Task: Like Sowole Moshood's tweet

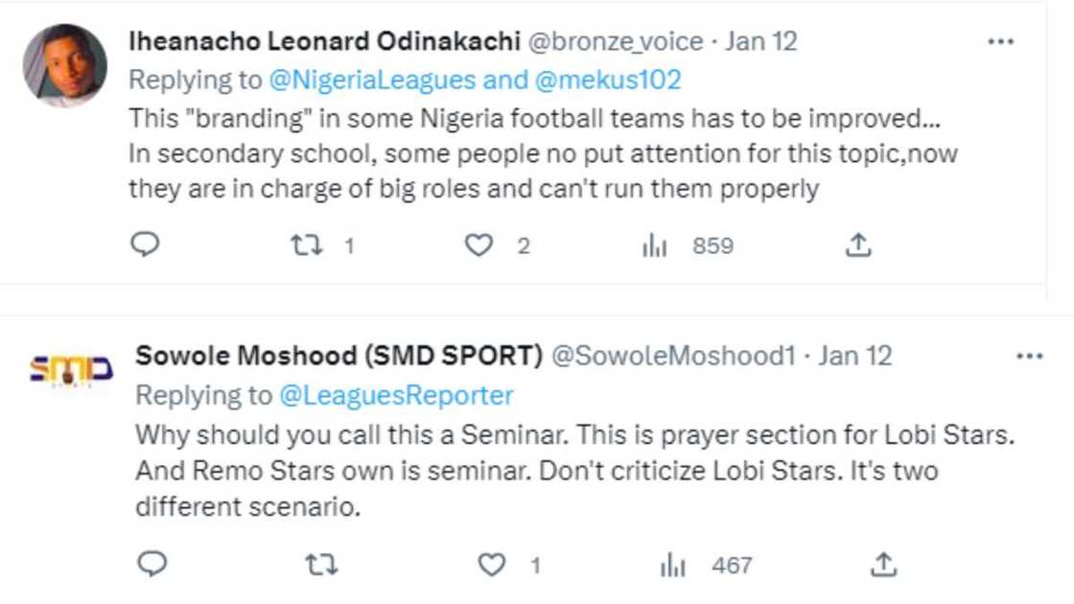Action: (x=492, y=566)
